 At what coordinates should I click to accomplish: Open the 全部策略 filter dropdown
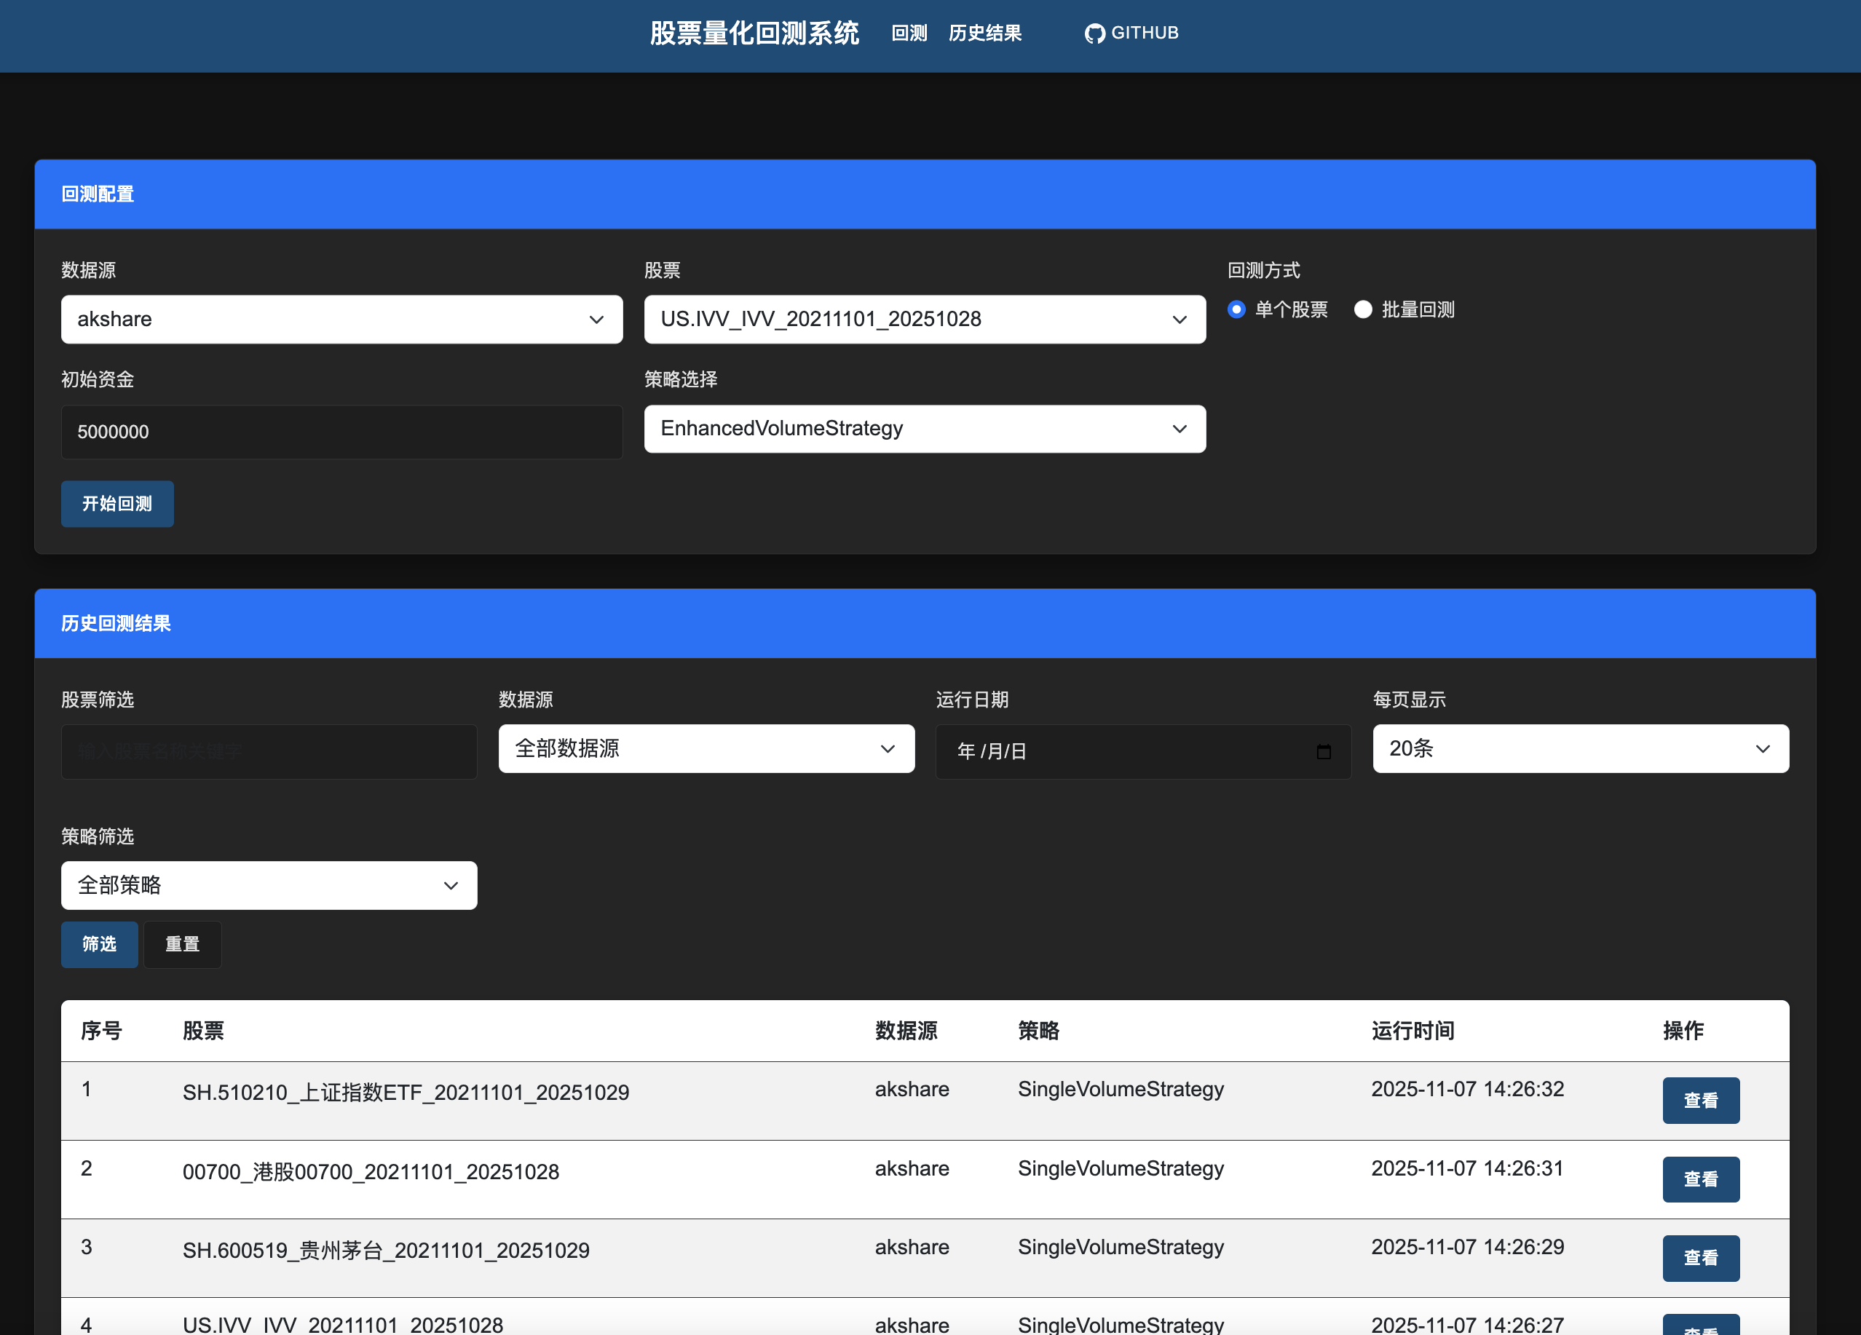click(269, 885)
